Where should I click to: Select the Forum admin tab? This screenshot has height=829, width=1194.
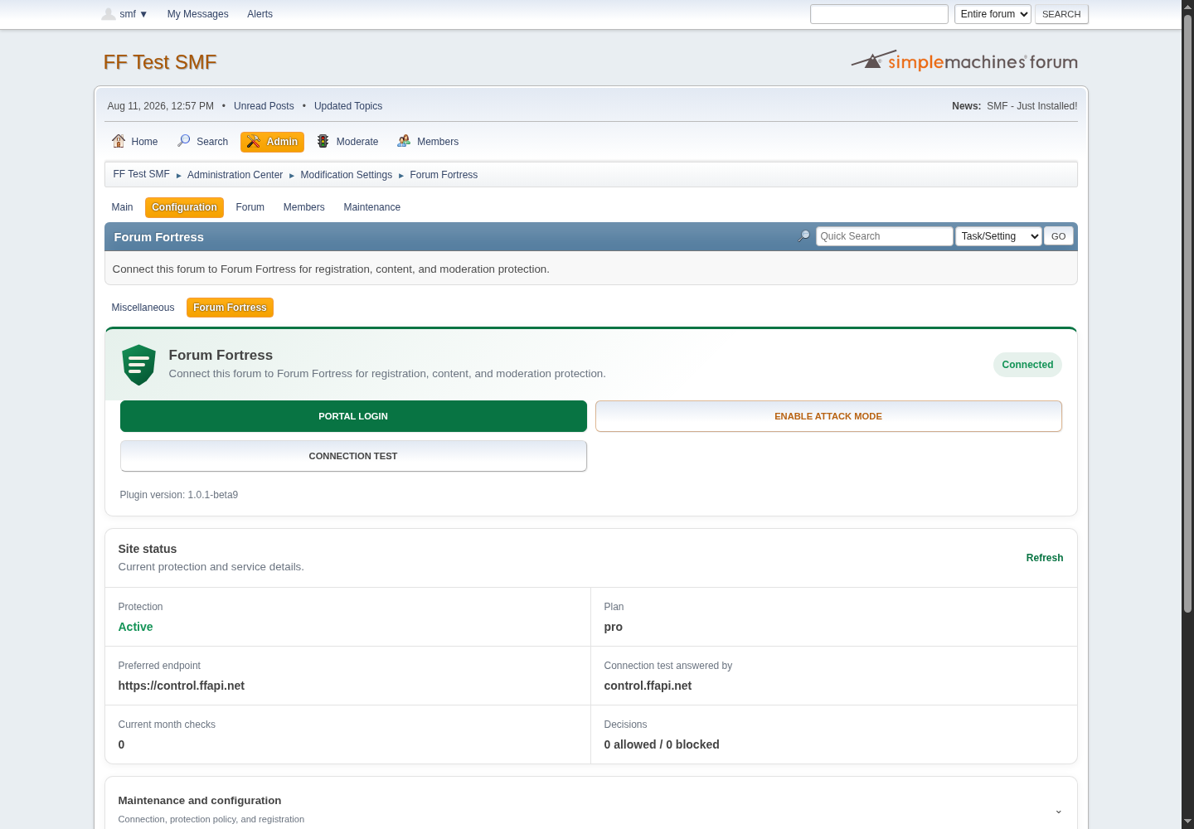(250, 207)
